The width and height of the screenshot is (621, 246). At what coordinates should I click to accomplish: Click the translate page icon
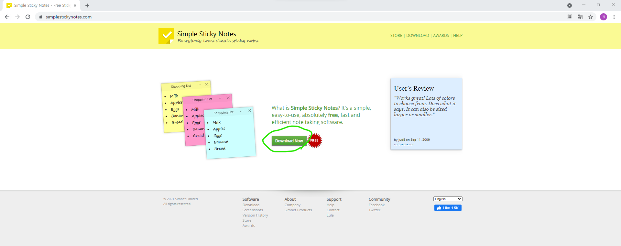tap(580, 17)
